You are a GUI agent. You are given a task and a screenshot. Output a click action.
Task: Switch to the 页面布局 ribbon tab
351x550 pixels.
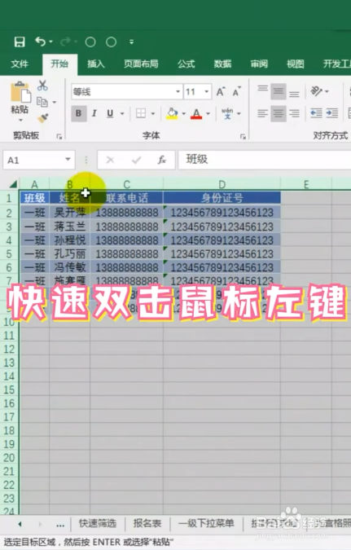(x=141, y=64)
